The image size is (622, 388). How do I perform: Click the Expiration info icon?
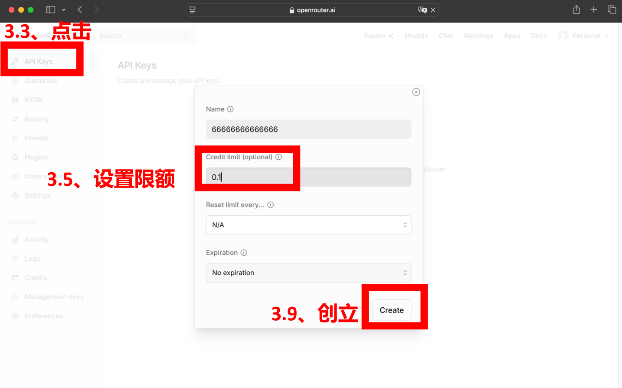(x=243, y=252)
